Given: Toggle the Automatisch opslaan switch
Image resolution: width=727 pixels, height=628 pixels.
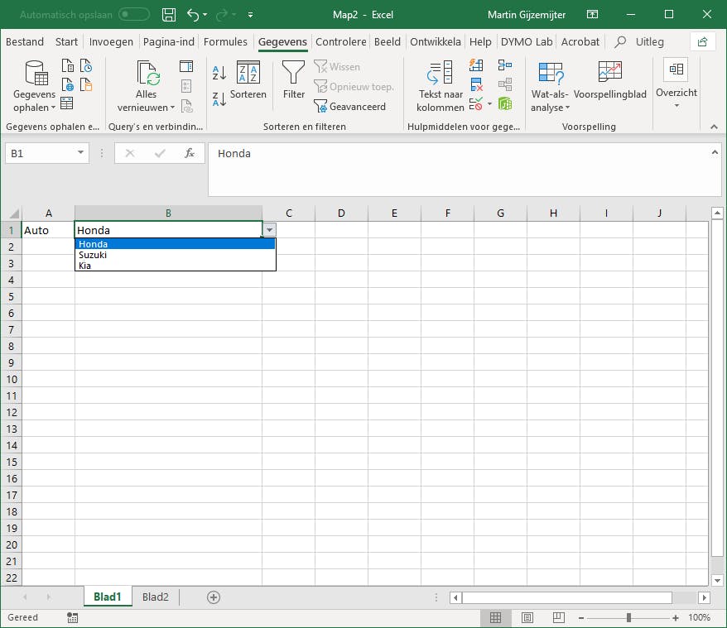Looking at the screenshot, I should (x=134, y=15).
